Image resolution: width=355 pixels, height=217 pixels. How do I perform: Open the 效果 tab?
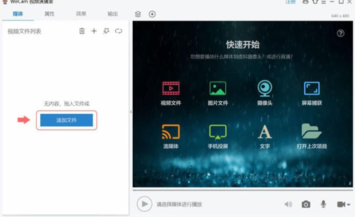coord(81,14)
